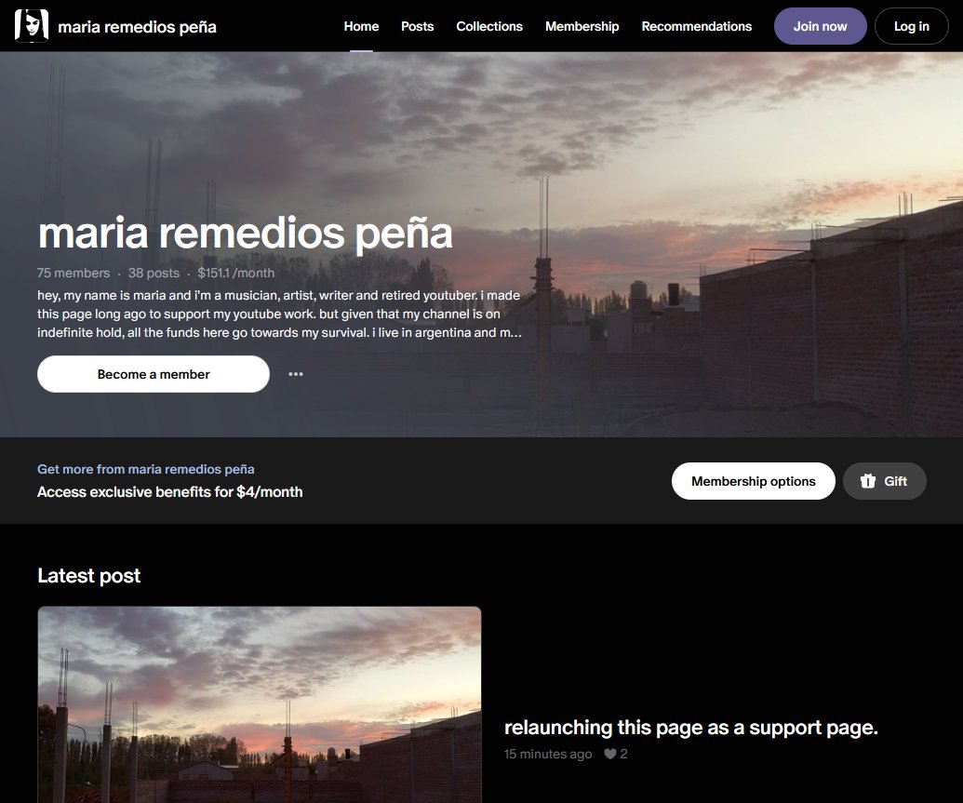Expand the truncated bio description text
The image size is (963, 803).
coord(279,314)
